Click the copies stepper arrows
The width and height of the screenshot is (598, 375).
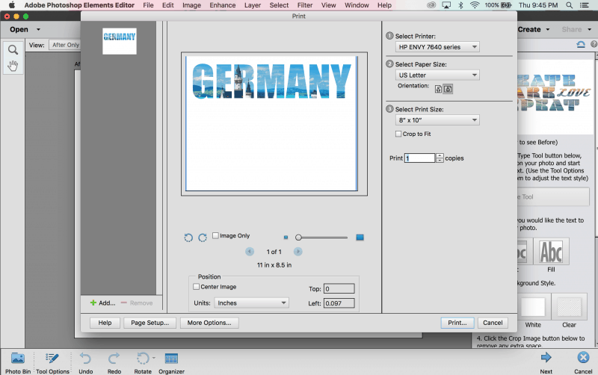pos(440,158)
